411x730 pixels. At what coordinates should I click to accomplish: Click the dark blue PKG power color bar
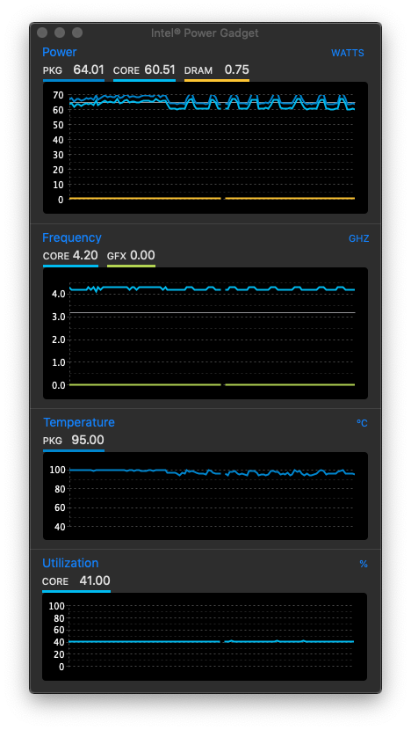[74, 81]
